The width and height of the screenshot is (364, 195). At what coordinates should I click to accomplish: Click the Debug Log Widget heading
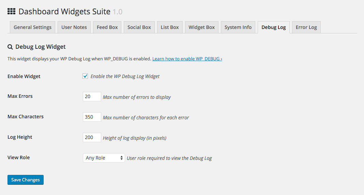point(41,47)
